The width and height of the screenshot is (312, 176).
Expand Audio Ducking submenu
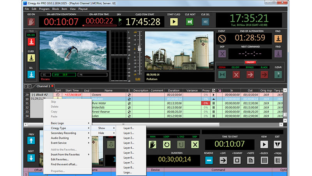pyautogui.click(x=67, y=138)
